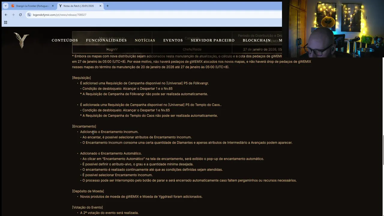The width and height of the screenshot is (384, 216).
Task: Open the BLOCKCHAIN menu
Action: [256, 40]
